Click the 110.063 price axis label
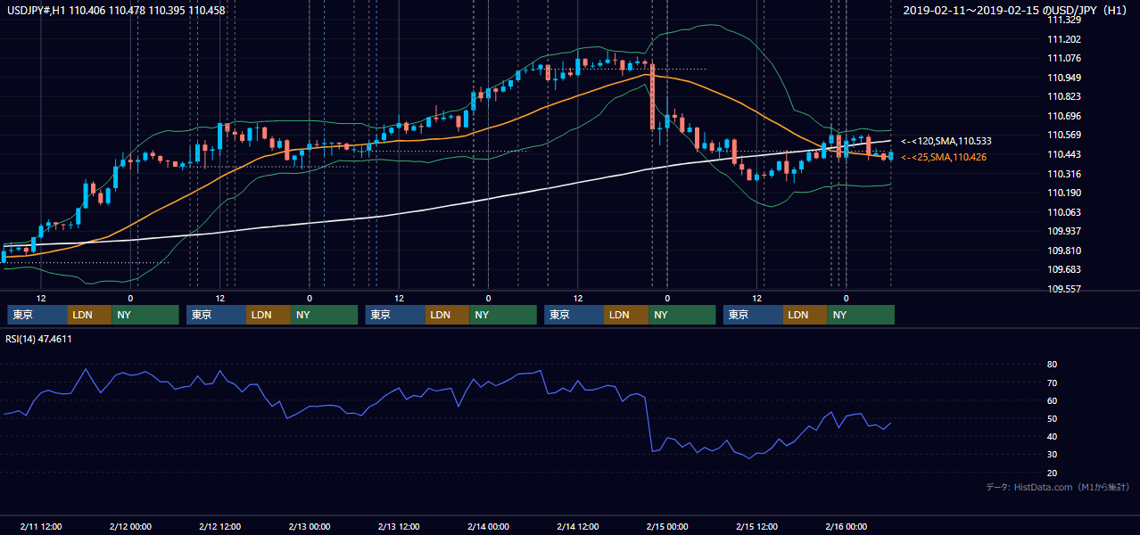 1063,212
